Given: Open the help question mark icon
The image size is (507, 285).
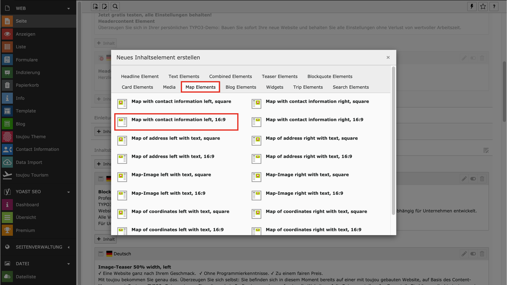Looking at the screenshot, I should click(494, 7).
